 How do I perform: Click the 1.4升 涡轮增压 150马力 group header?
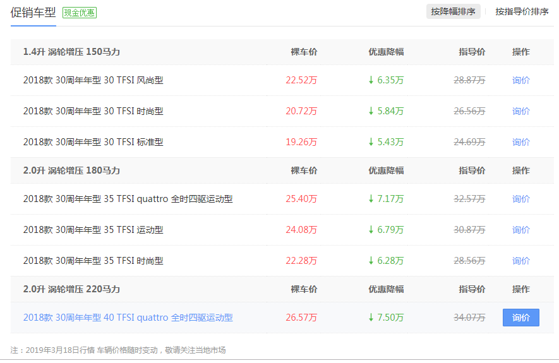click(71, 52)
